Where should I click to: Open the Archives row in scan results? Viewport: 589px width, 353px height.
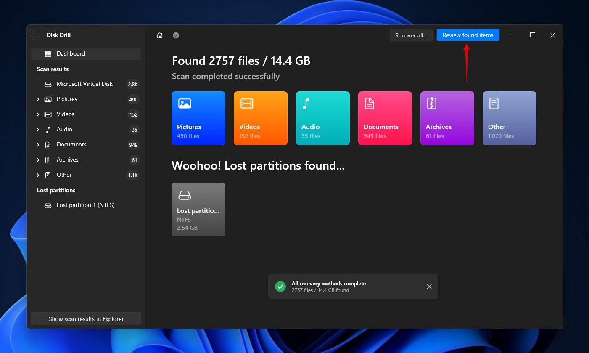click(x=86, y=160)
